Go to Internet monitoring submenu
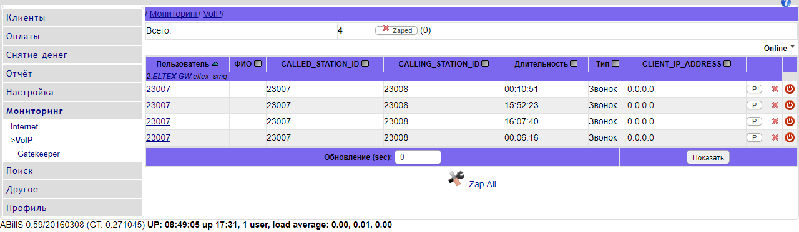The image size is (799, 232). 24,126
